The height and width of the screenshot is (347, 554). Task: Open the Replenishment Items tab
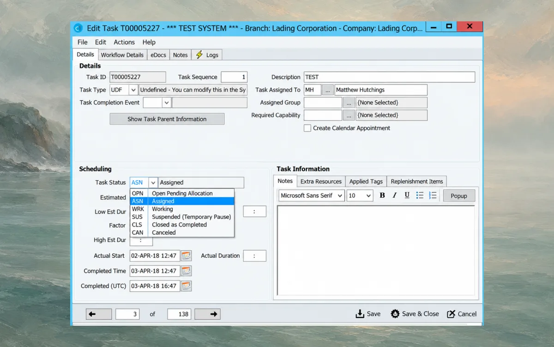click(417, 182)
